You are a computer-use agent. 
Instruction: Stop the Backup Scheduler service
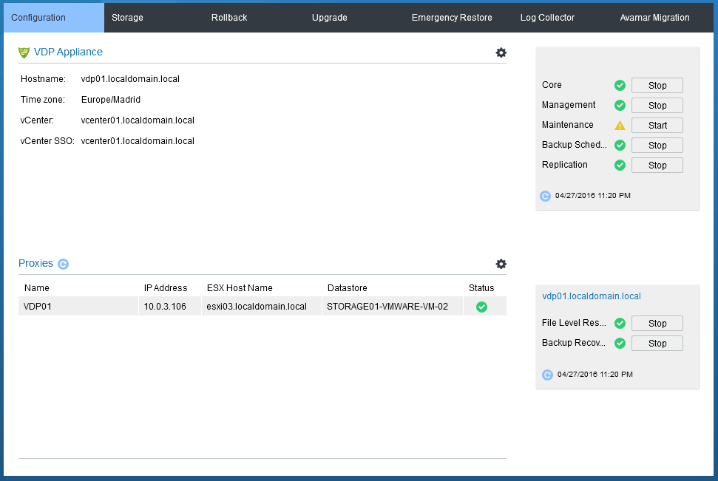click(657, 145)
